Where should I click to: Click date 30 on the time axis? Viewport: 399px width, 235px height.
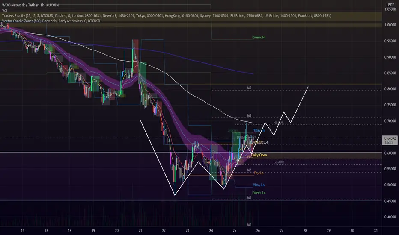(x=352, y=231)
